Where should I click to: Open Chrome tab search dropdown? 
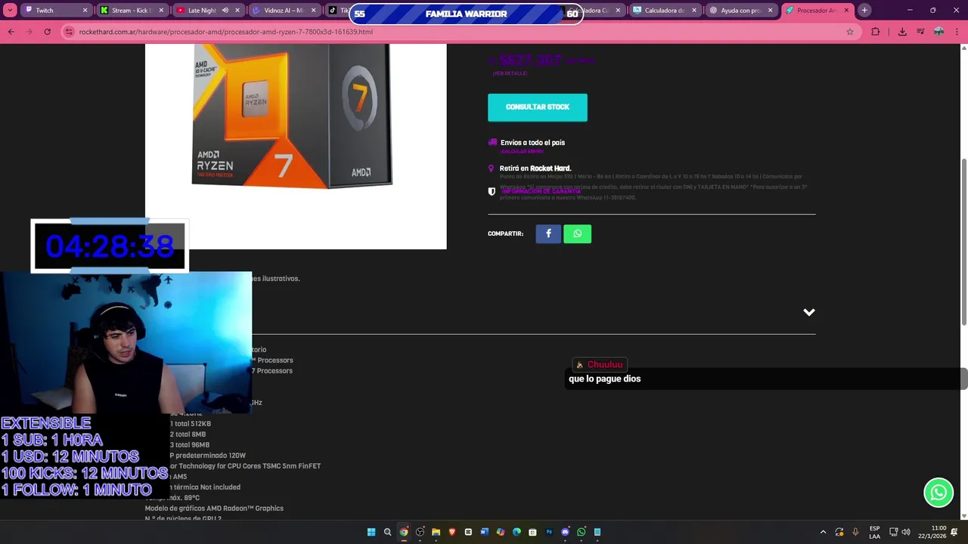(11, 11)
